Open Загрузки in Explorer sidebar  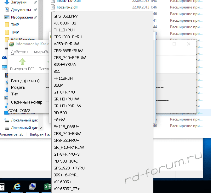pyautogui.click(x=19, y=2)
